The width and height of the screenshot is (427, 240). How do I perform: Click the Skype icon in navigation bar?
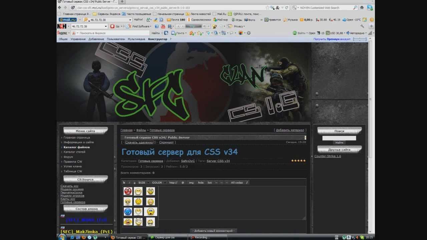tap(370, 7)
